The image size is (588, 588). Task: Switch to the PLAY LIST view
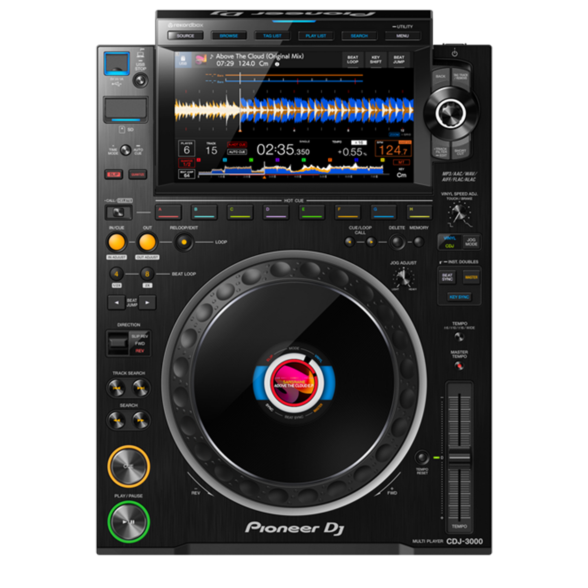point(316,36)
